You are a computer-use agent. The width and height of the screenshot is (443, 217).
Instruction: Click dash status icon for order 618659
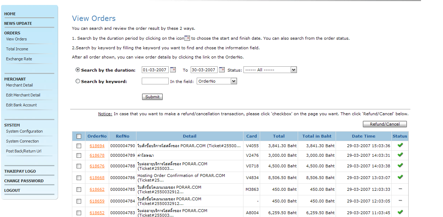tap(400, 201)
